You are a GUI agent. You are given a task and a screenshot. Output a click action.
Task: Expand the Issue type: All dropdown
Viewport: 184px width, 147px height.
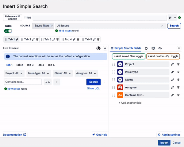click(x=39, y=73)
